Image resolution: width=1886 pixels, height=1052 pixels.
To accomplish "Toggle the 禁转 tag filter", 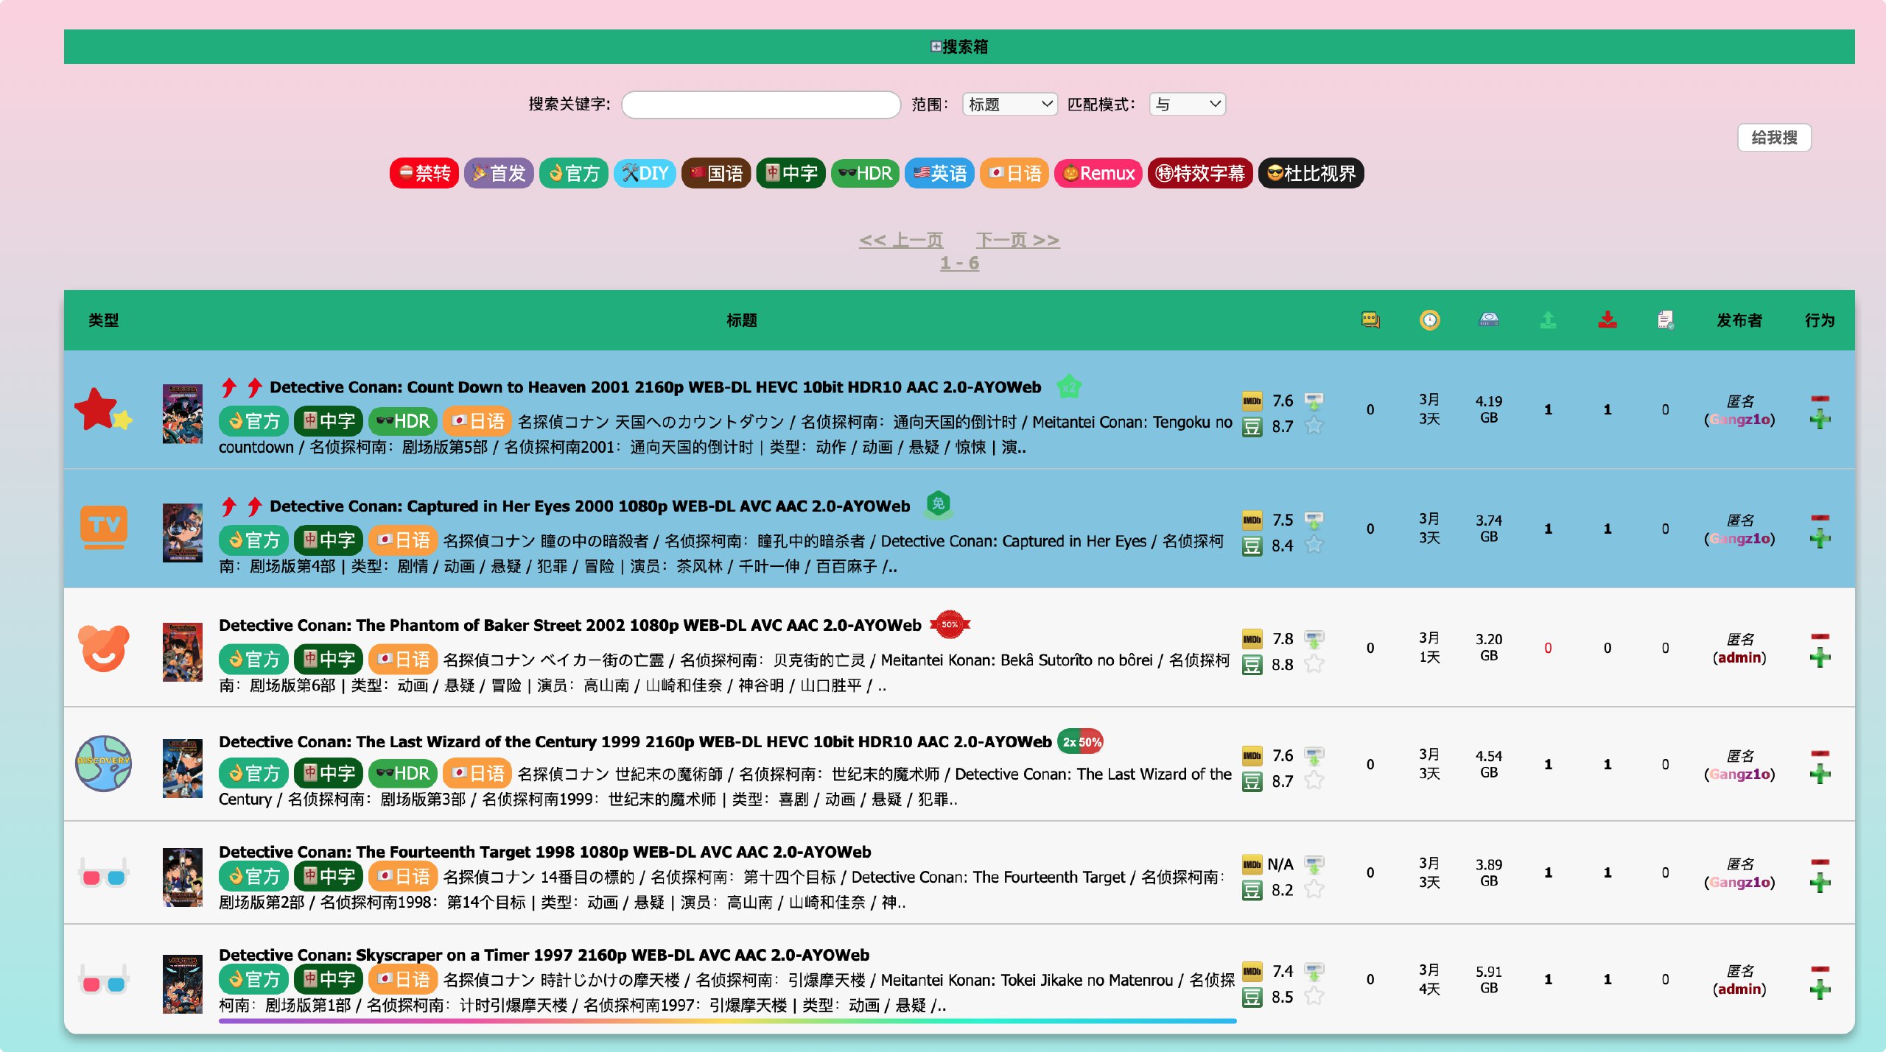I will pyautogui.click(x=424, y=173).
